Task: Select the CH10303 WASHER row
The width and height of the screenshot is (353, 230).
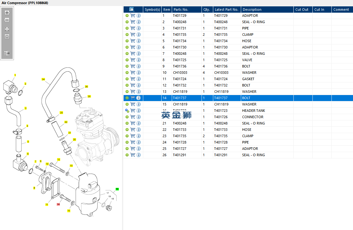Action: 238,73
